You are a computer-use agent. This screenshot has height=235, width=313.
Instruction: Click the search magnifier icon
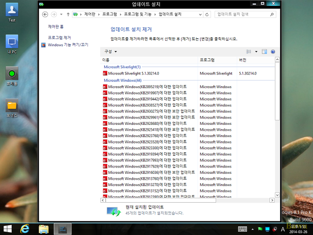pyautogui.click(x=272, y=14)
